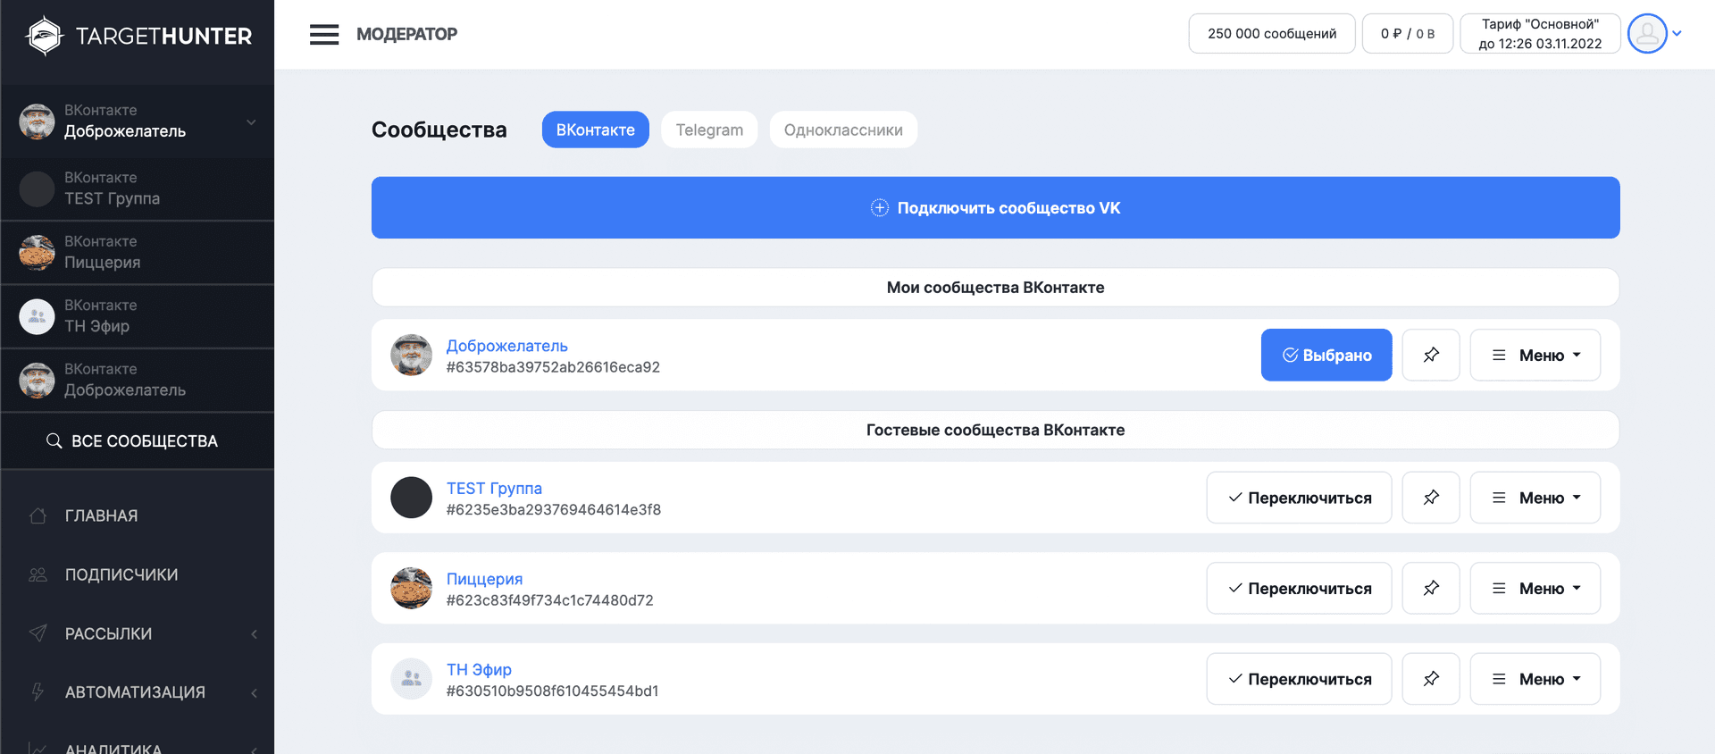This screenshot has height=754, width=1715.
Task: Pin the TEST Группа community
Action: pos(1430,498)
